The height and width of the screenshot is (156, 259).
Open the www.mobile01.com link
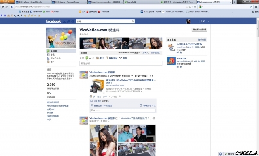point(115,85)
